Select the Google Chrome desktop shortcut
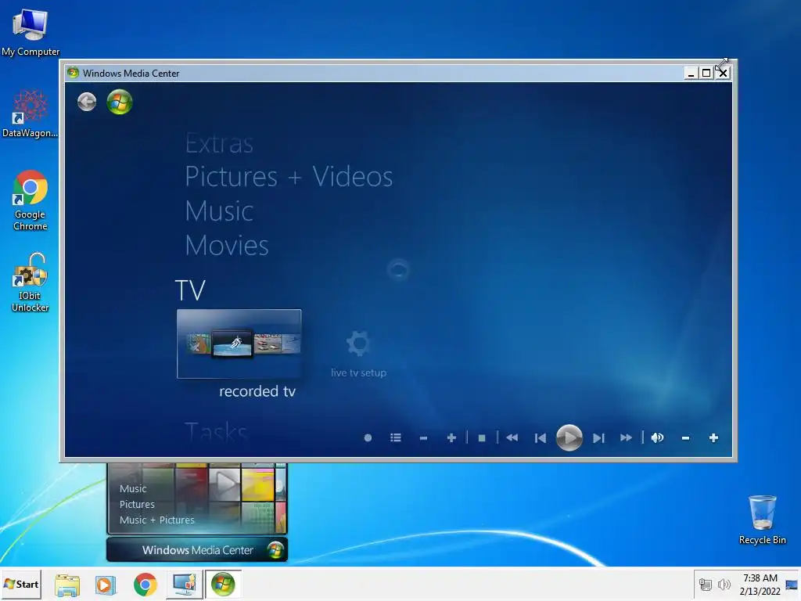 tap(31, 200)
